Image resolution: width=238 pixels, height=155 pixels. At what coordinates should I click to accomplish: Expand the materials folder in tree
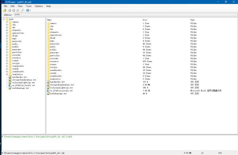pyautogui.click(x=7, y=41)
